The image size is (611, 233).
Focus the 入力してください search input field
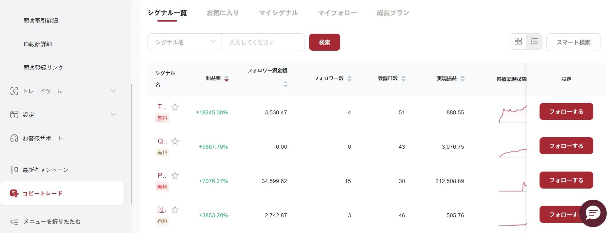[x=263, y=42]
